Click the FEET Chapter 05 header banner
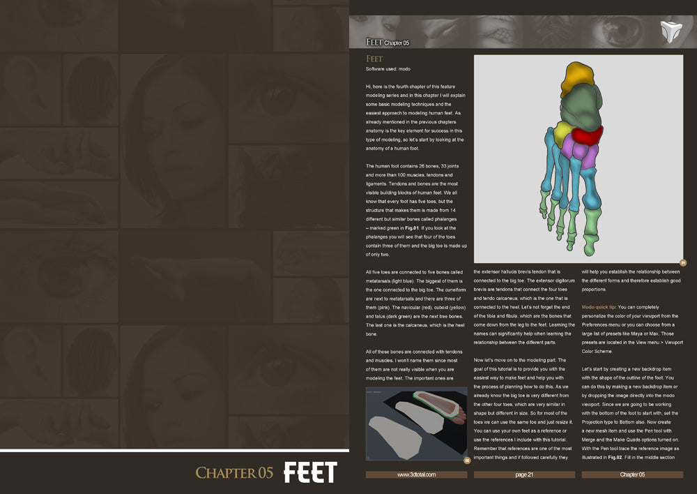 [x=388, y=42]
